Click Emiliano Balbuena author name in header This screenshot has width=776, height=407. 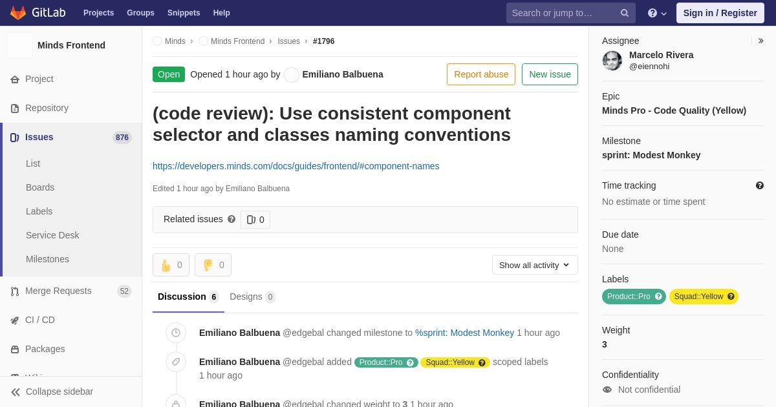[343, 74]
